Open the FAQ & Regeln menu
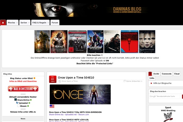The width and height of the screenshot is (183, 122). 39,23
